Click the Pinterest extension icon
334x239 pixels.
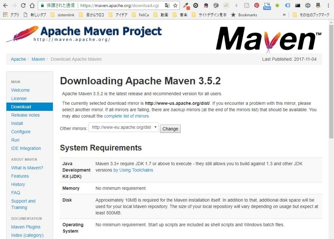257,6
